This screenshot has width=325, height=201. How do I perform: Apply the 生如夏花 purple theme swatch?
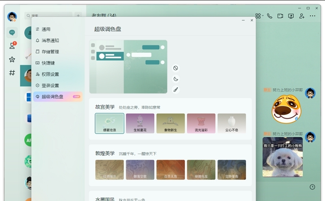pos(140,123)
